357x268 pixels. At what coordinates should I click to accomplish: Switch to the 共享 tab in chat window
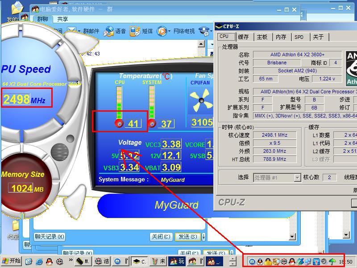coord(62,19)
